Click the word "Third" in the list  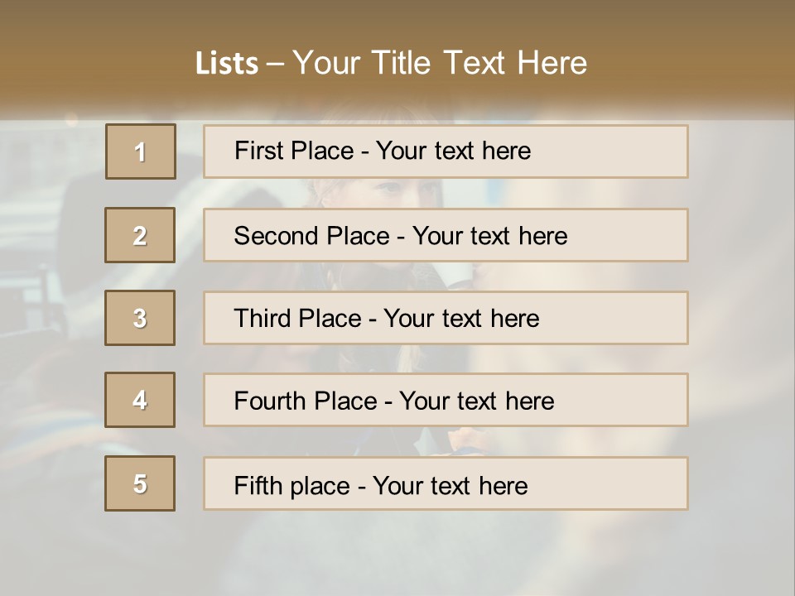(265, 319)
